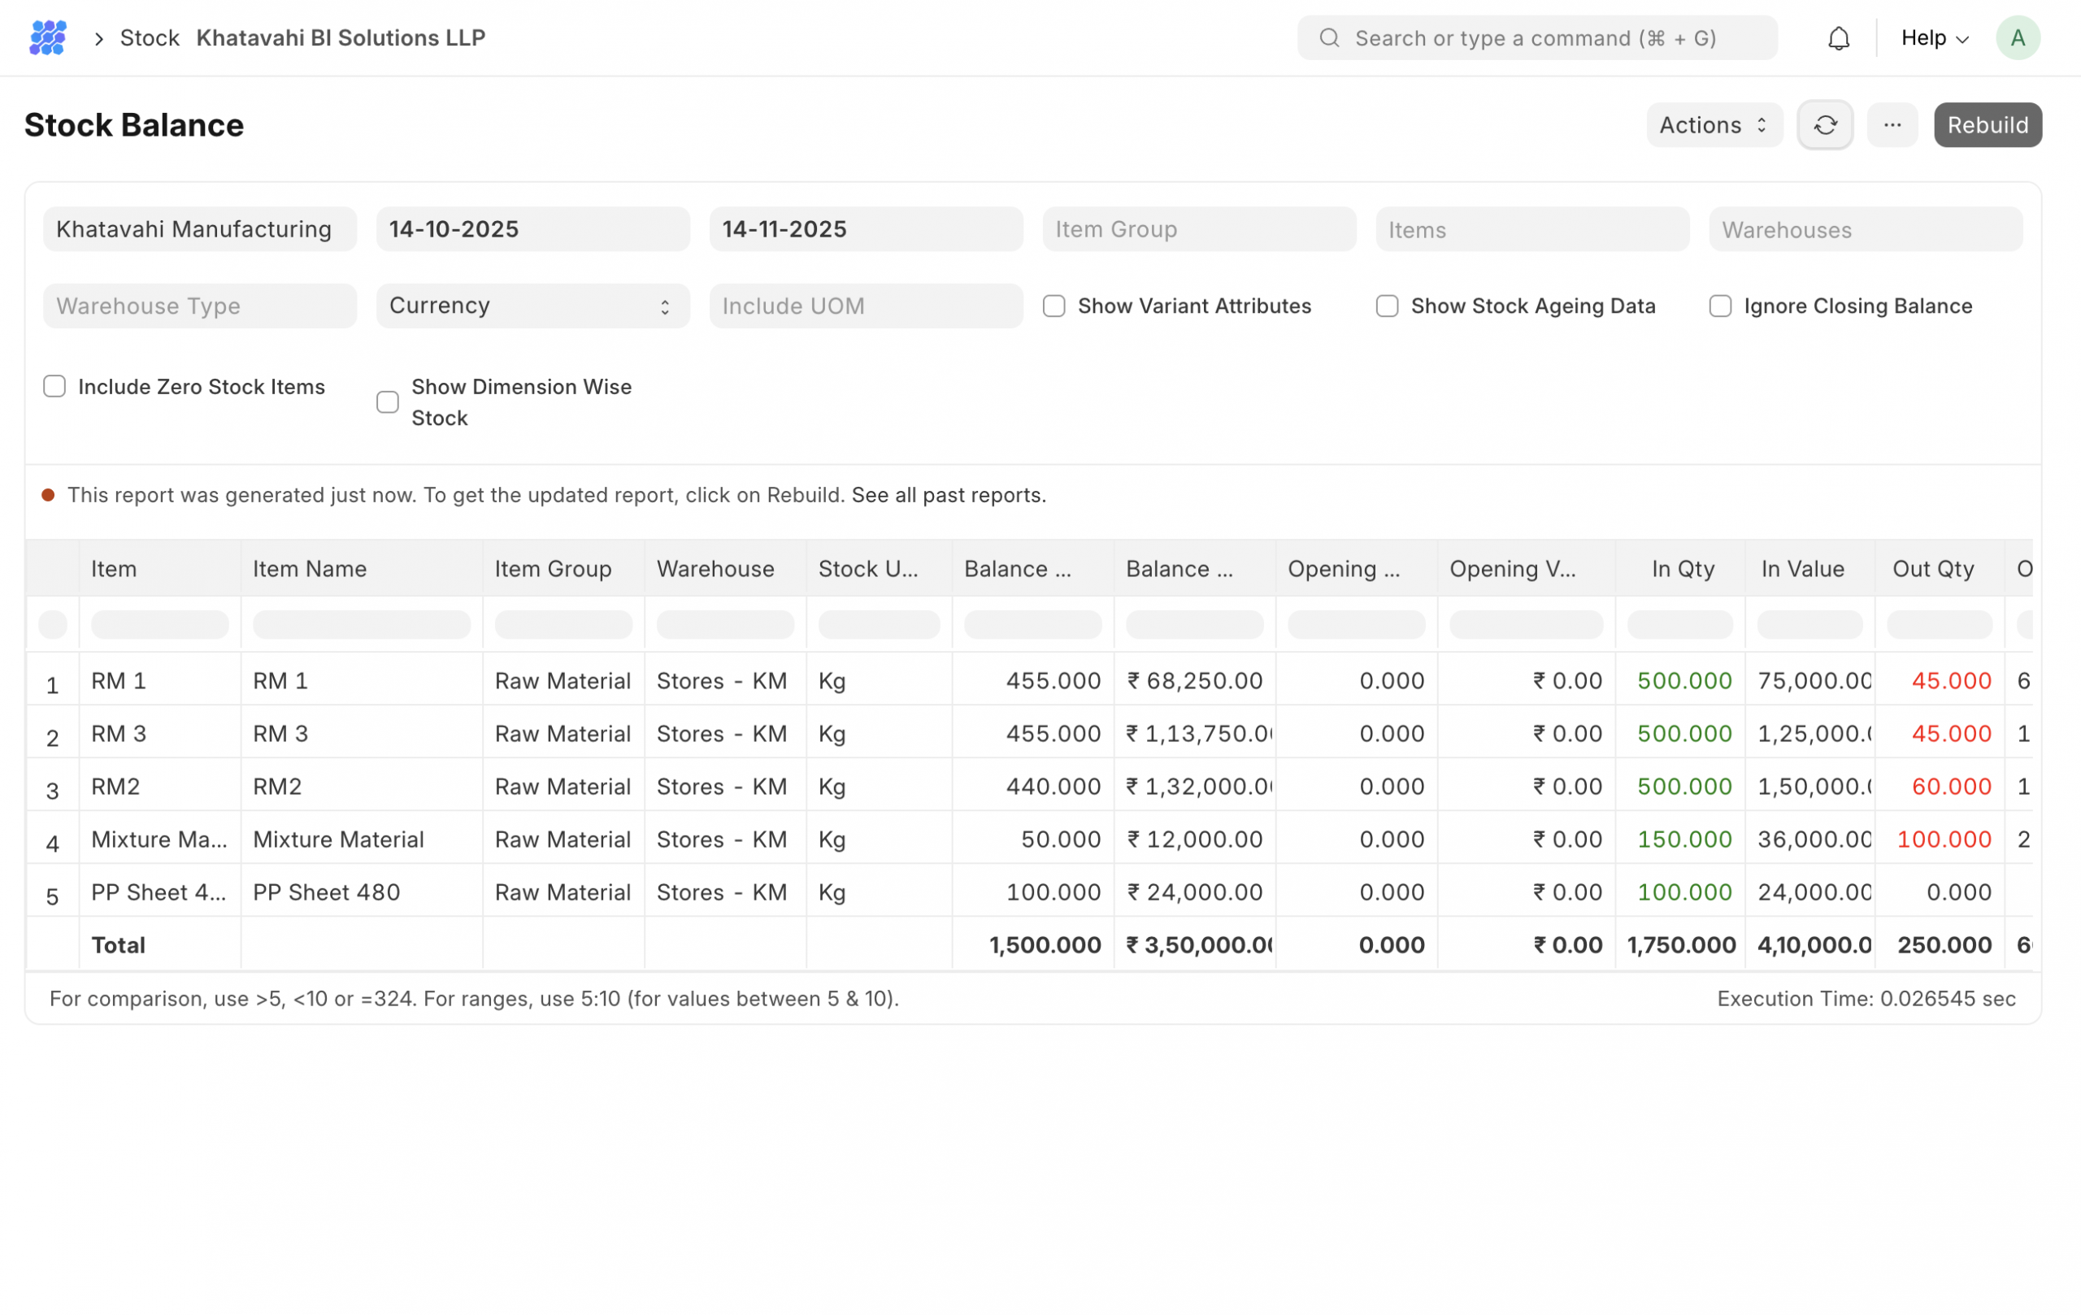Toggle Show Stock Ageing Data

tap(1386, 306)
